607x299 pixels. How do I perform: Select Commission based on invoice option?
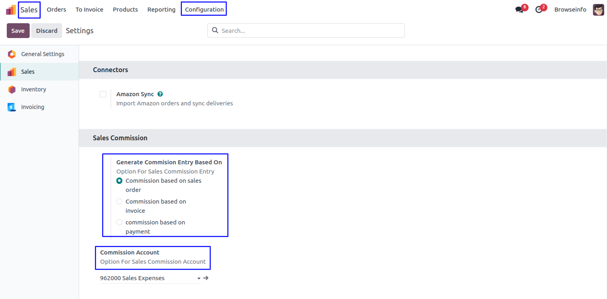[x=119, y=202]
